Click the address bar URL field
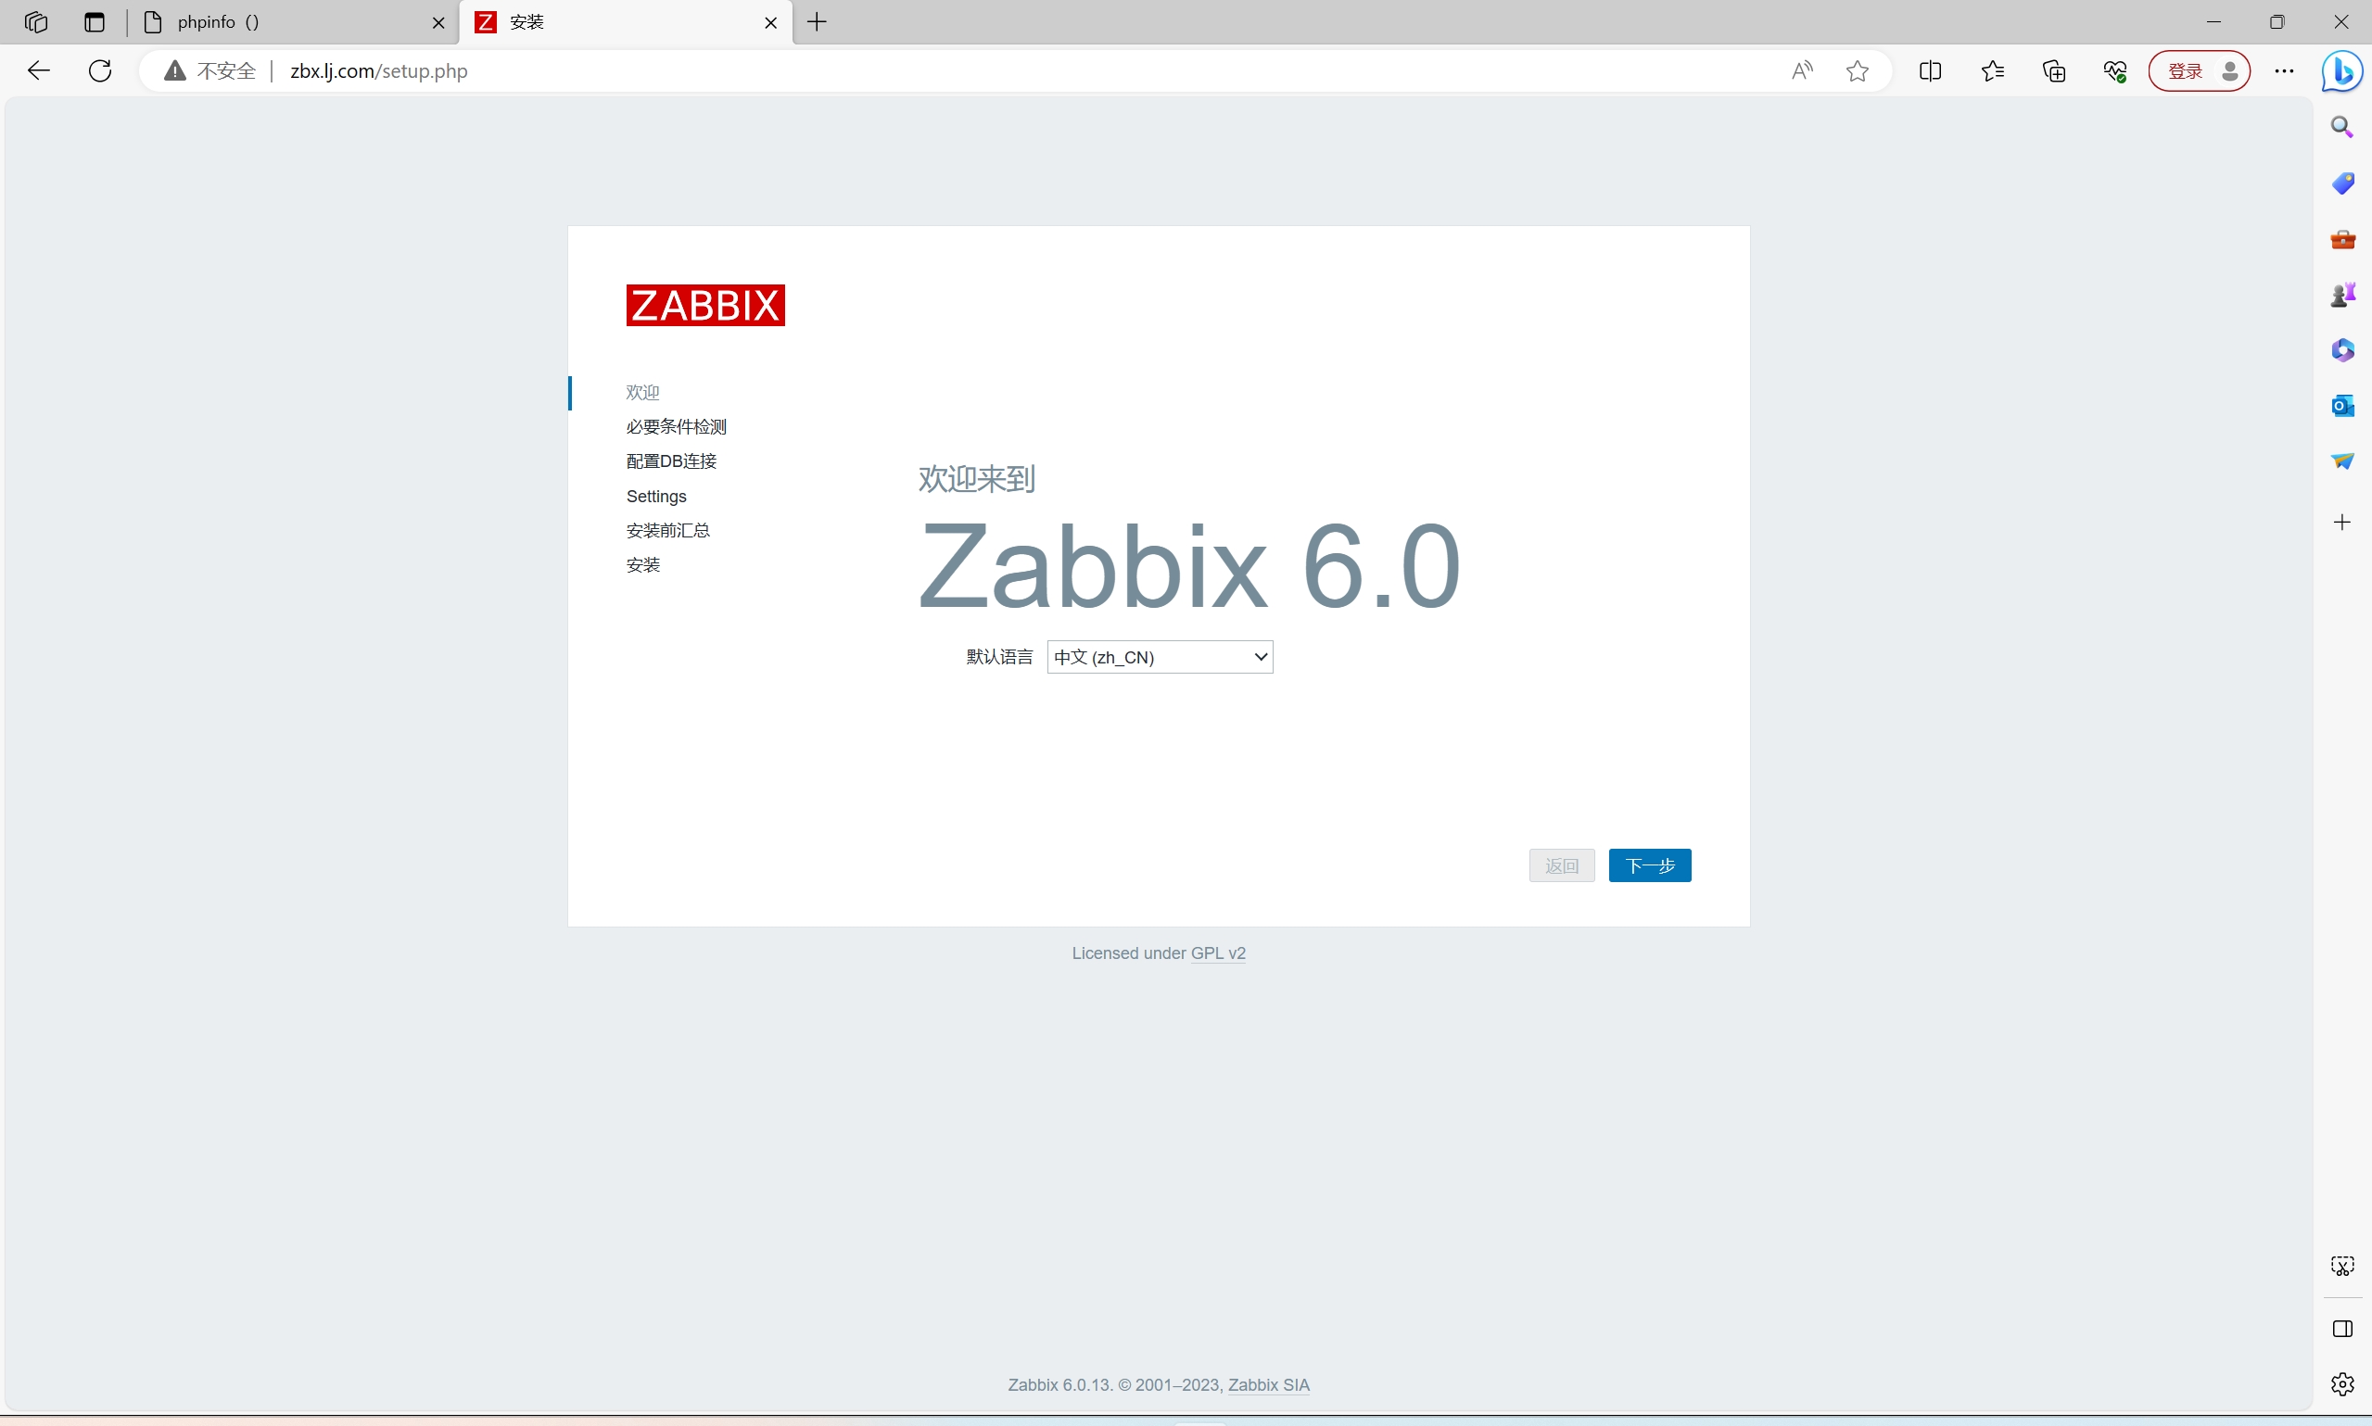 [865, 71]
